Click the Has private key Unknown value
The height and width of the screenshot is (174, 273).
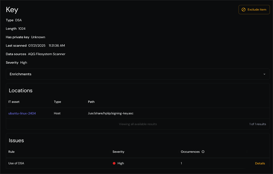click(x=38, y=37)
